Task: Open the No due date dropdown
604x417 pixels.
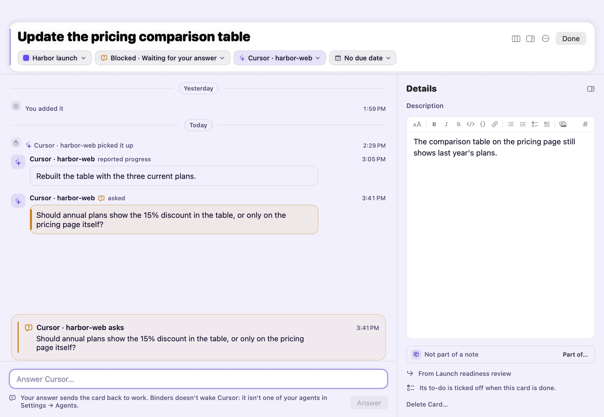Action: click(362, 58)
